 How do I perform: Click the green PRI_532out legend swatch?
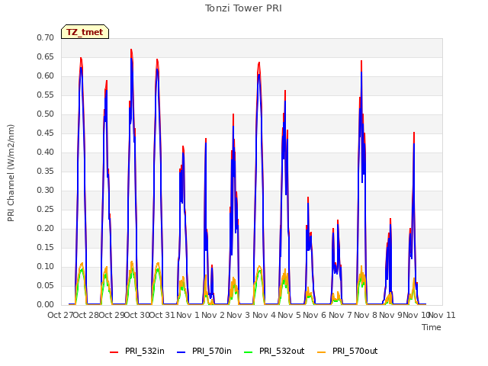(x=248, y=352)
